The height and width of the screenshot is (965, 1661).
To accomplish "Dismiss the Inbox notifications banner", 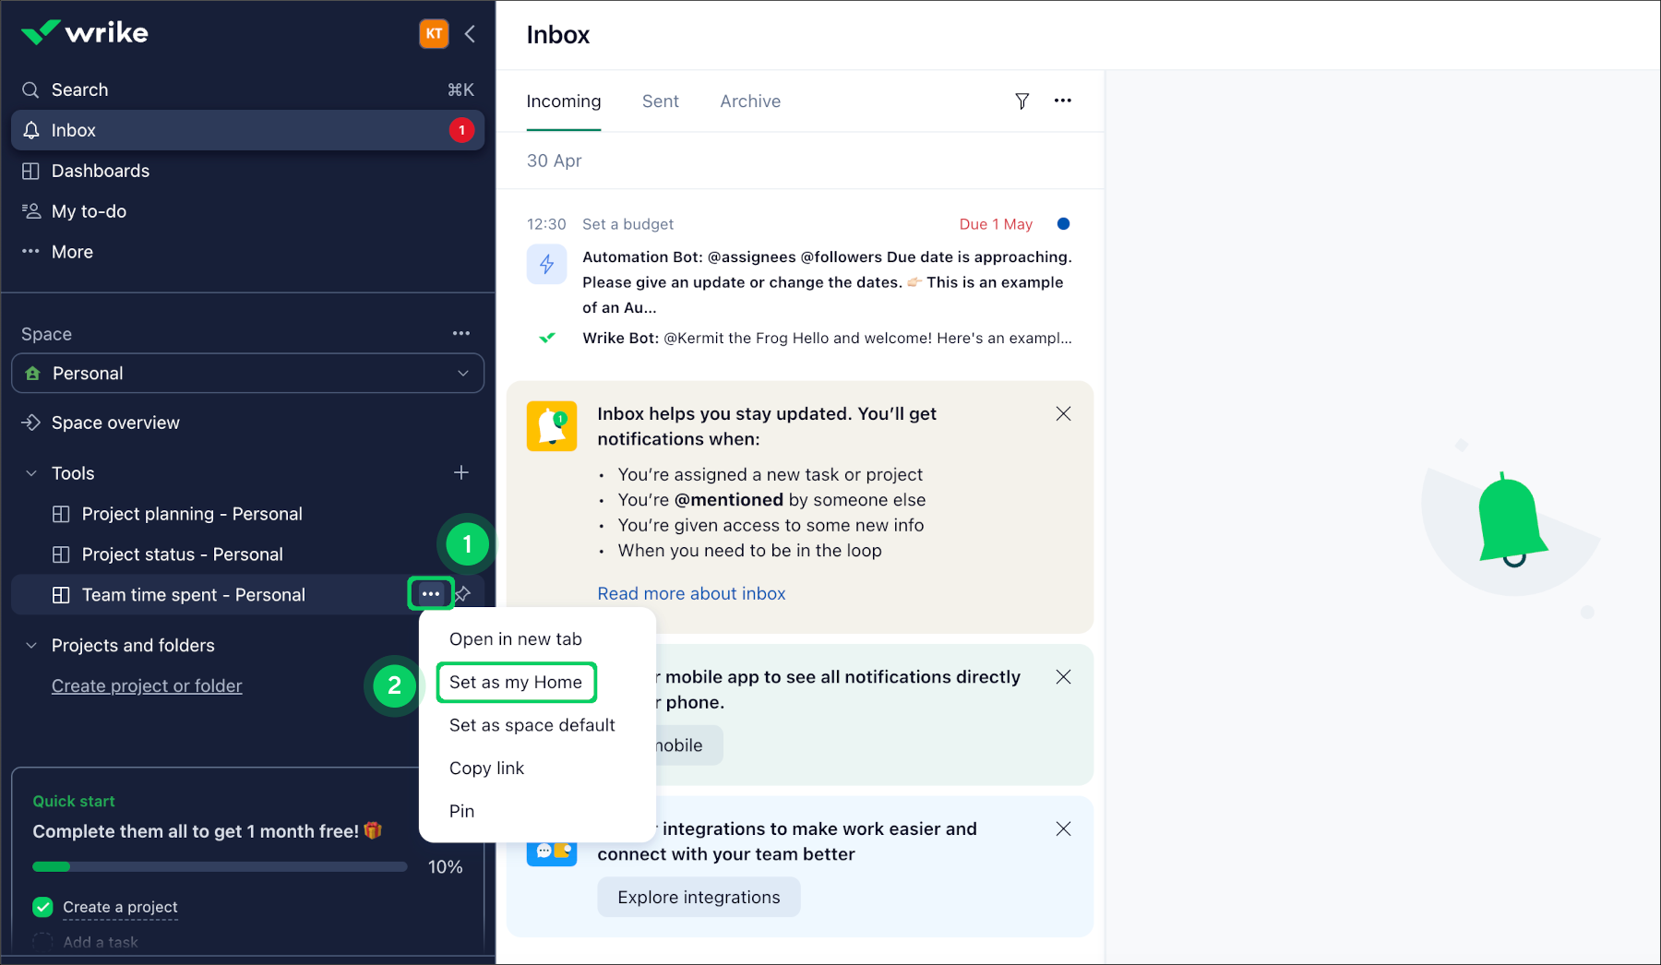I will [x=1063, y=414].
